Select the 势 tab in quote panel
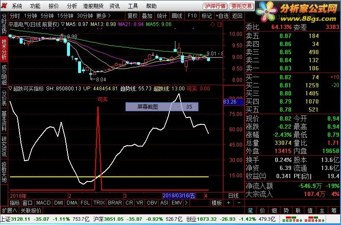341x225 pixels. click(x=286, y=211)
